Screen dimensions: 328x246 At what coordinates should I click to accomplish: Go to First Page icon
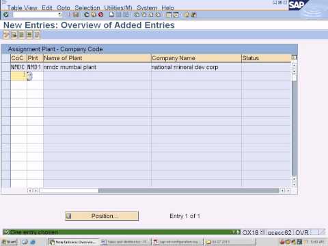tap(137, 15)
